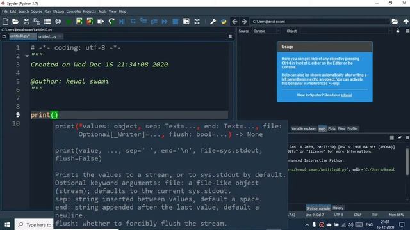This screenshot has width=410, height=230.
Task: Switch to the Files tab
Action: coord(341,128)
